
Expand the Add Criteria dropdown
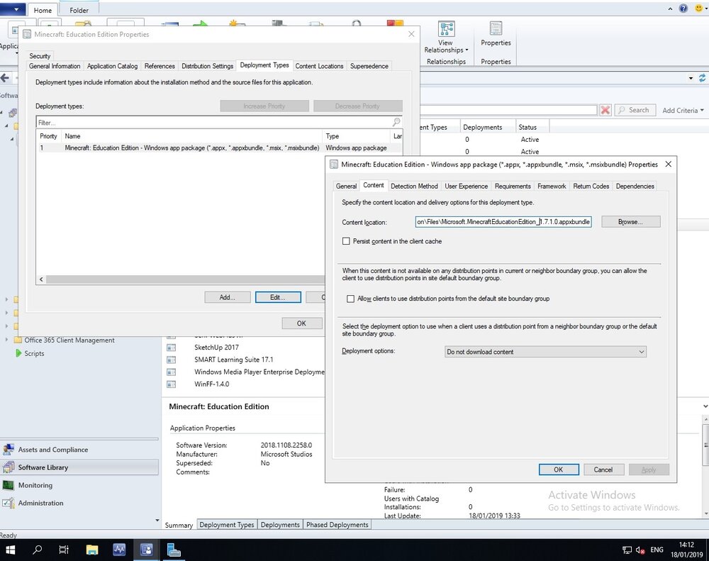[683, 110]
